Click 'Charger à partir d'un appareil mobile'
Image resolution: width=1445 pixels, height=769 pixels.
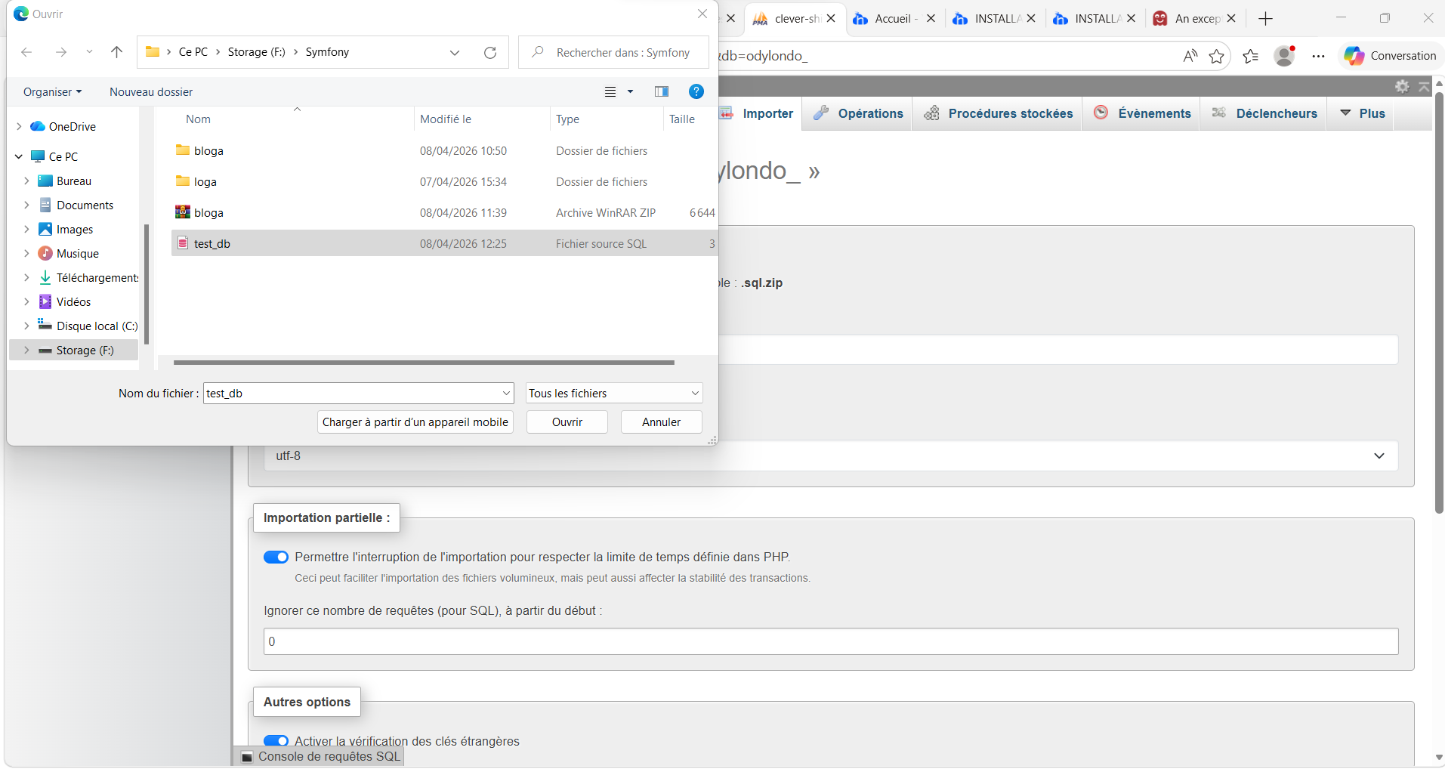point(415,422)
